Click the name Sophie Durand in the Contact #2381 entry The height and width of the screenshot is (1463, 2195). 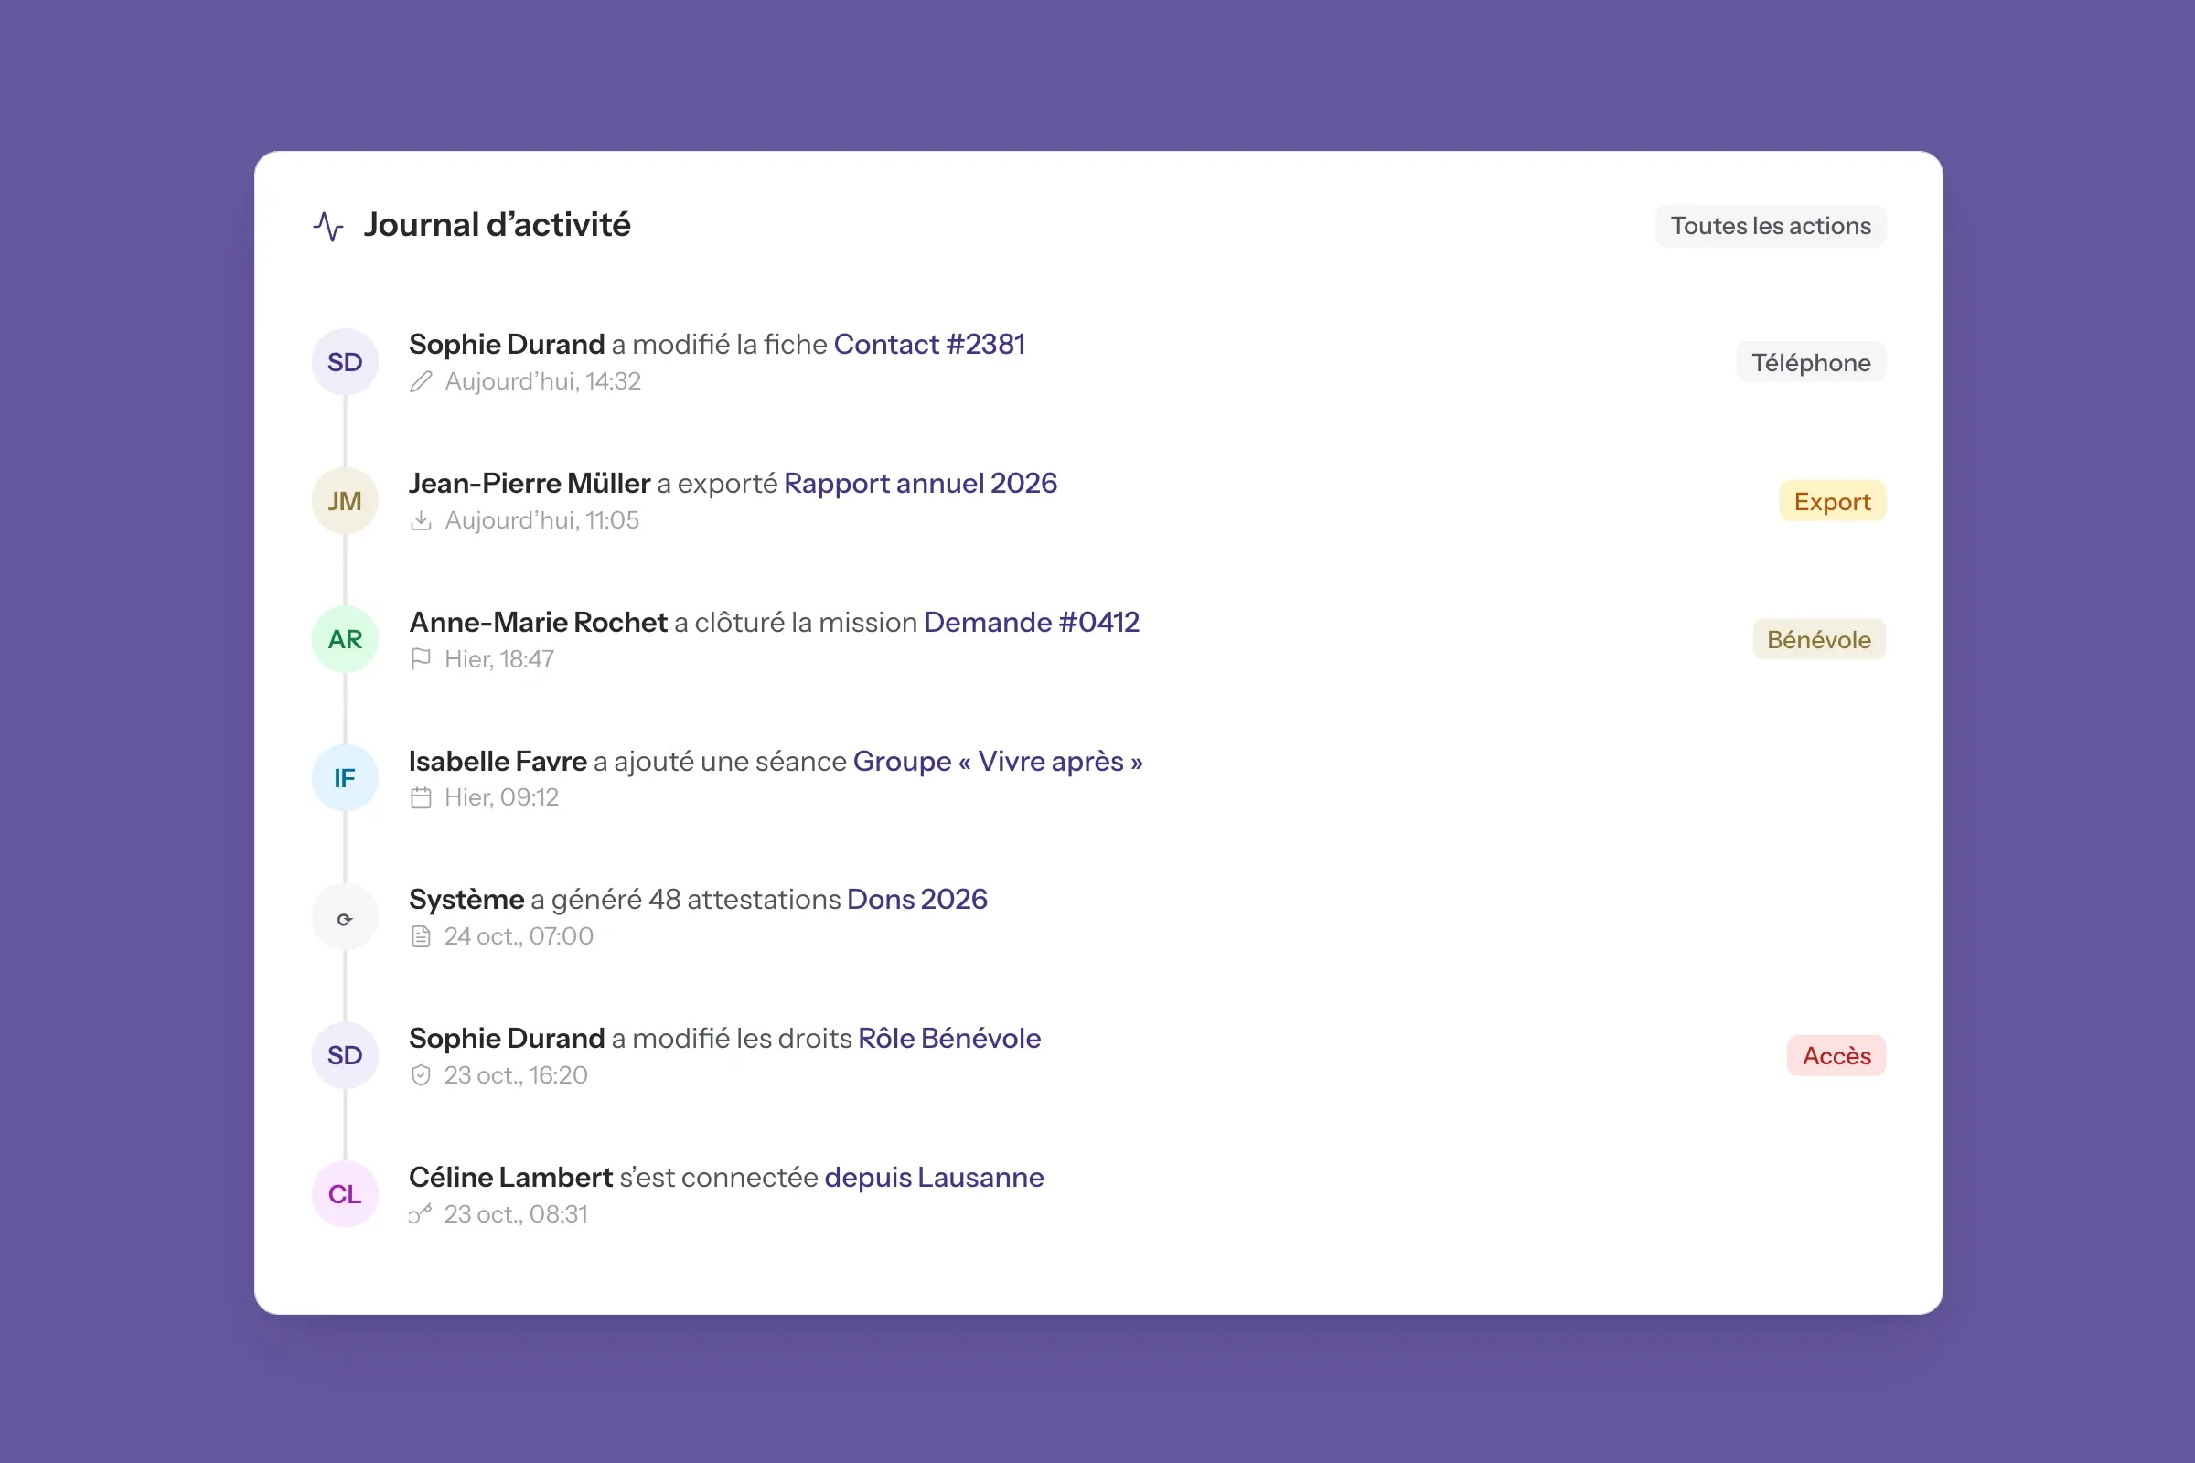(x=507, y=345)
